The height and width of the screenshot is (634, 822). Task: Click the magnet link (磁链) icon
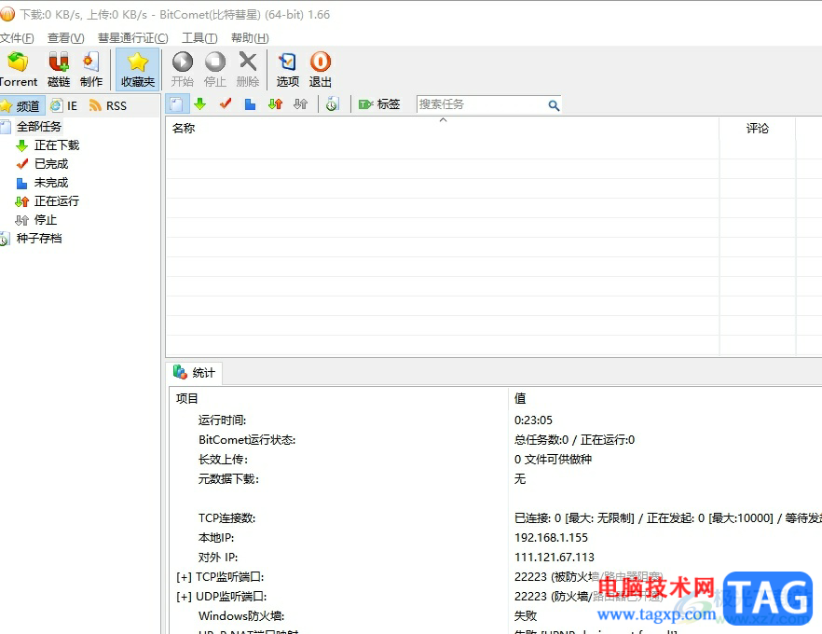coord(59,69)
